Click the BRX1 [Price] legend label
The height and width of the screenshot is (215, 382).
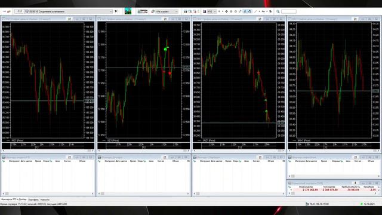point(304,140)
